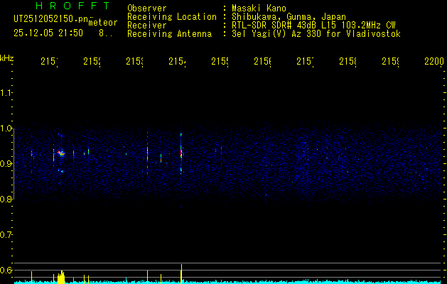Select the observer name Masaki Kano
This screenshot has width=447, height=284.
(x=259, y=8)
